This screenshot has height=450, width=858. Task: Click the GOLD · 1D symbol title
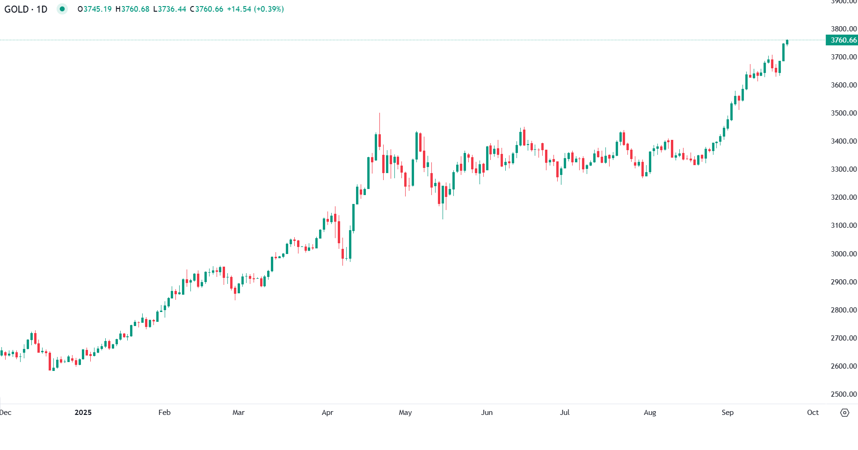pos(26,9)
